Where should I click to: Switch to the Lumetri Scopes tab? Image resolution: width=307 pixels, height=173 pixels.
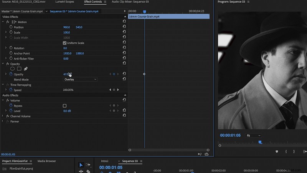click(x=64, y=2)
